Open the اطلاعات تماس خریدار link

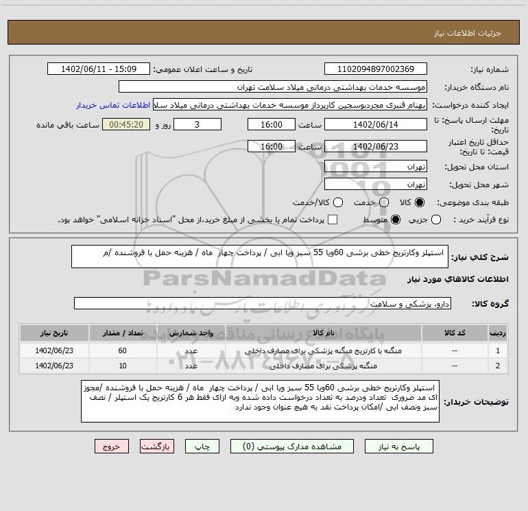pos(113,105)
